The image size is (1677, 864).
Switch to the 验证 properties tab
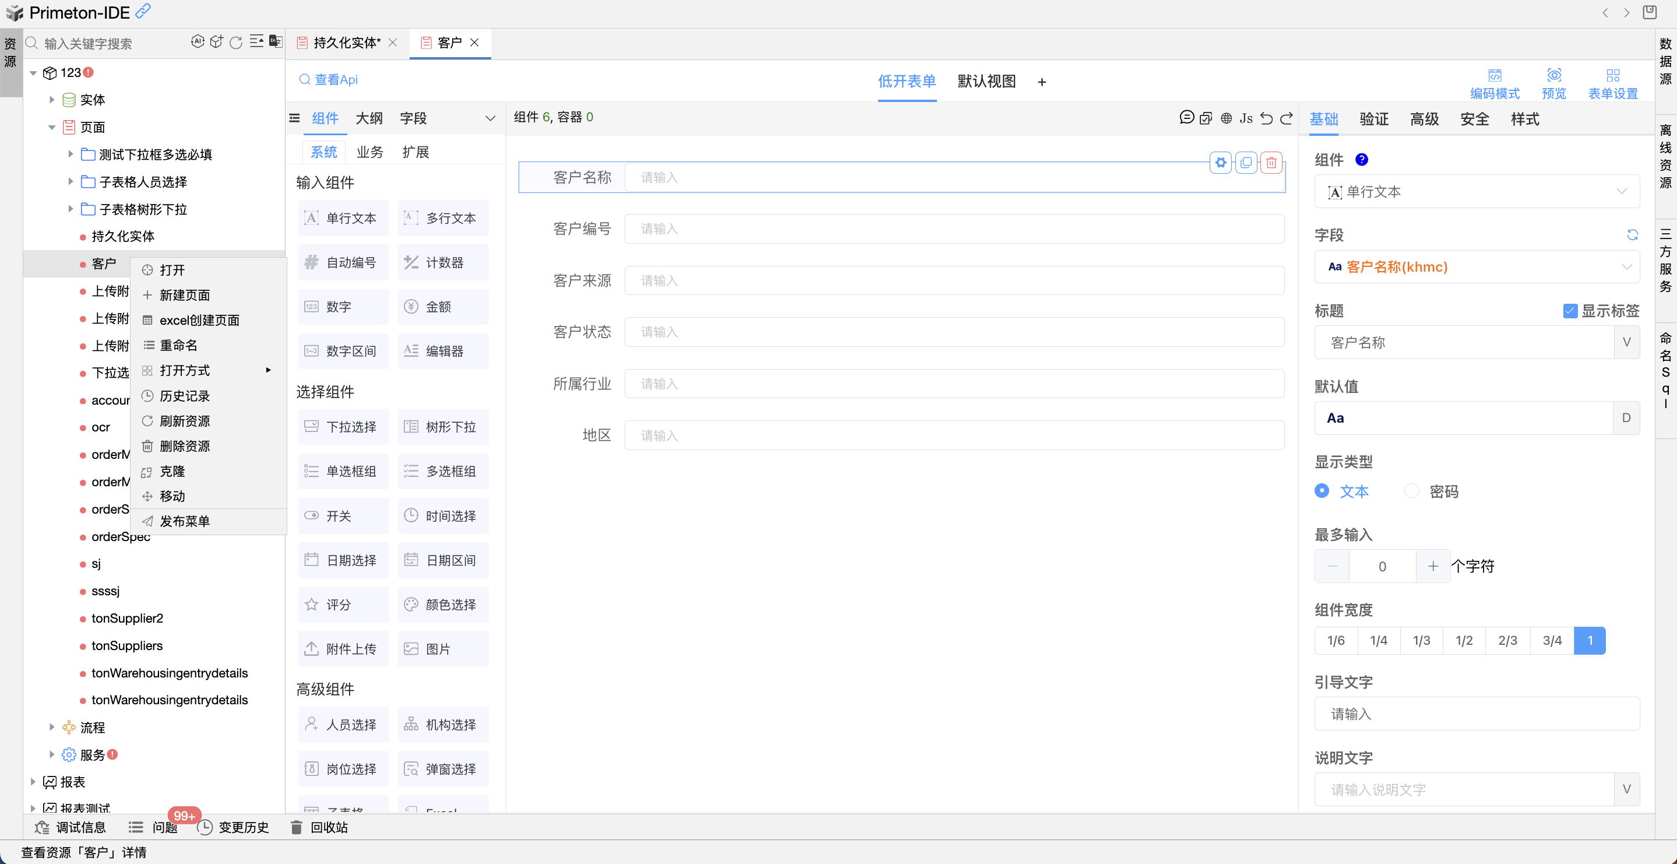coord(1373,120)
